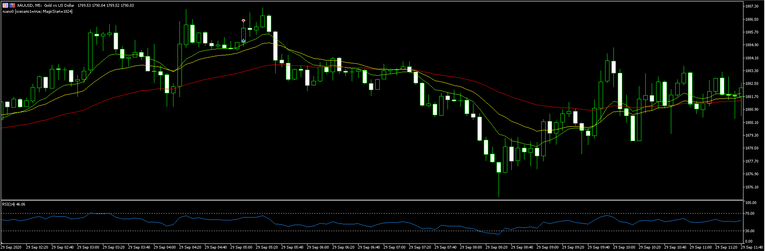Click the 29 Sep 05:20 time label
The height and width of the screenshot is (251, 765).
coord(267,247)
